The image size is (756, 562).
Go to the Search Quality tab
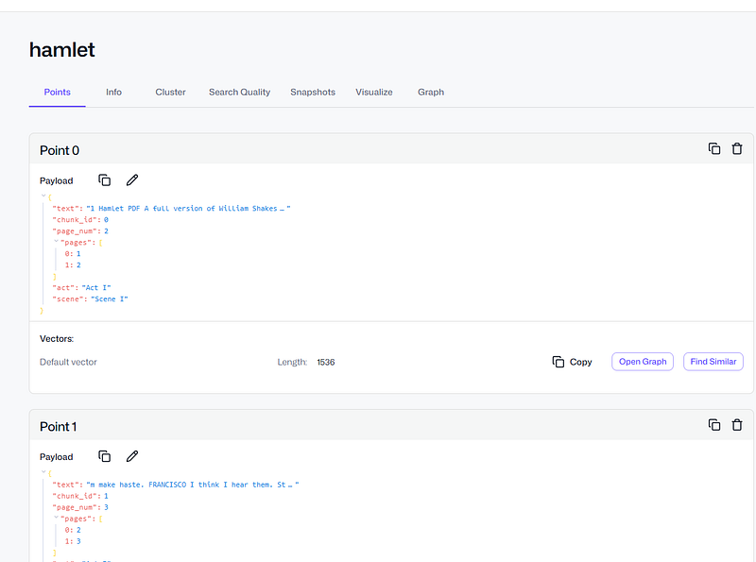pyautogui.click(x=239, y=92)
